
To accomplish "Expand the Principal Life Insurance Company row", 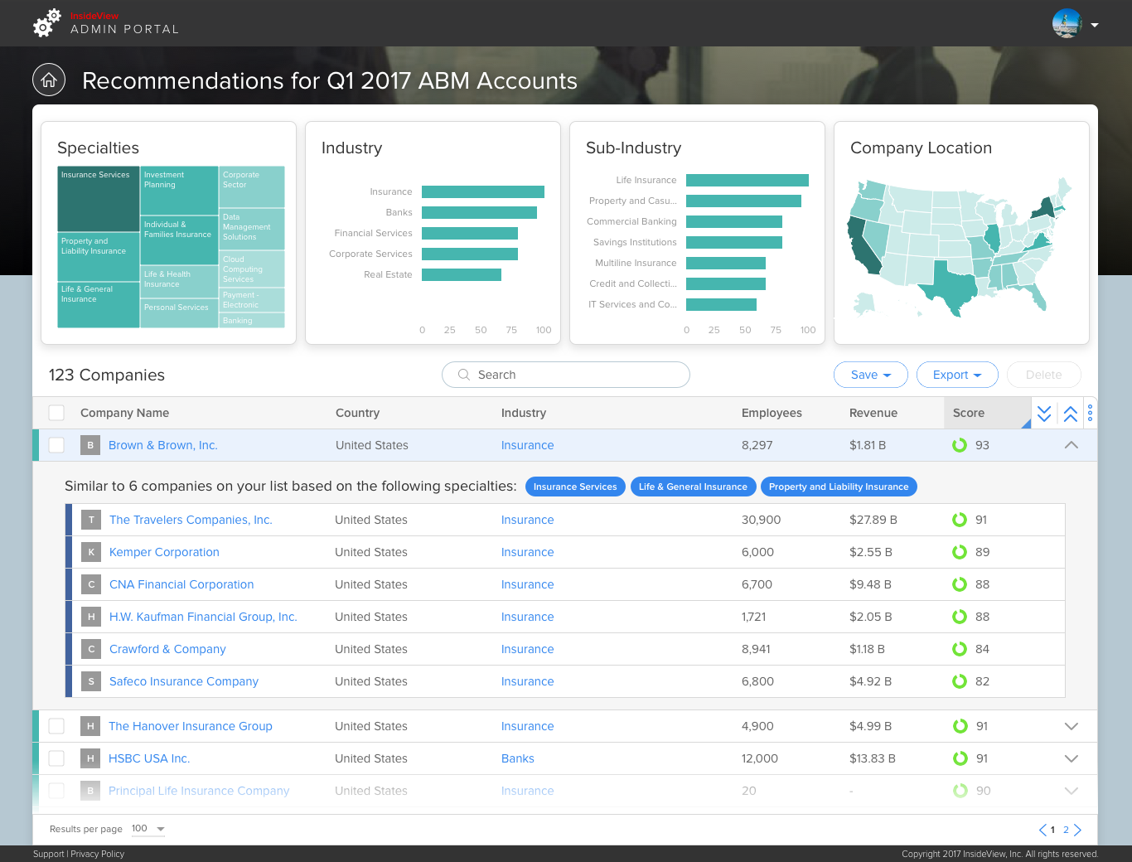I will [x=1071, y=791].
